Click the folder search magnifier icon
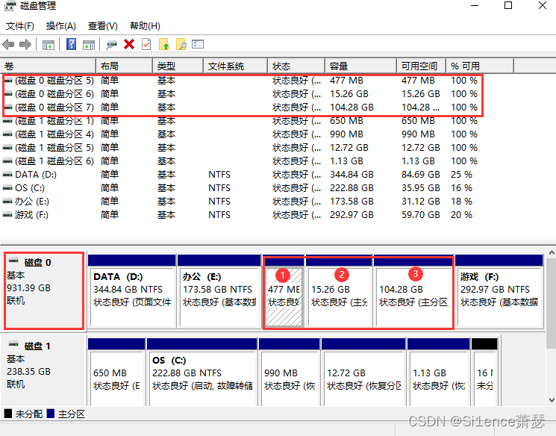 tap(181, 44)
